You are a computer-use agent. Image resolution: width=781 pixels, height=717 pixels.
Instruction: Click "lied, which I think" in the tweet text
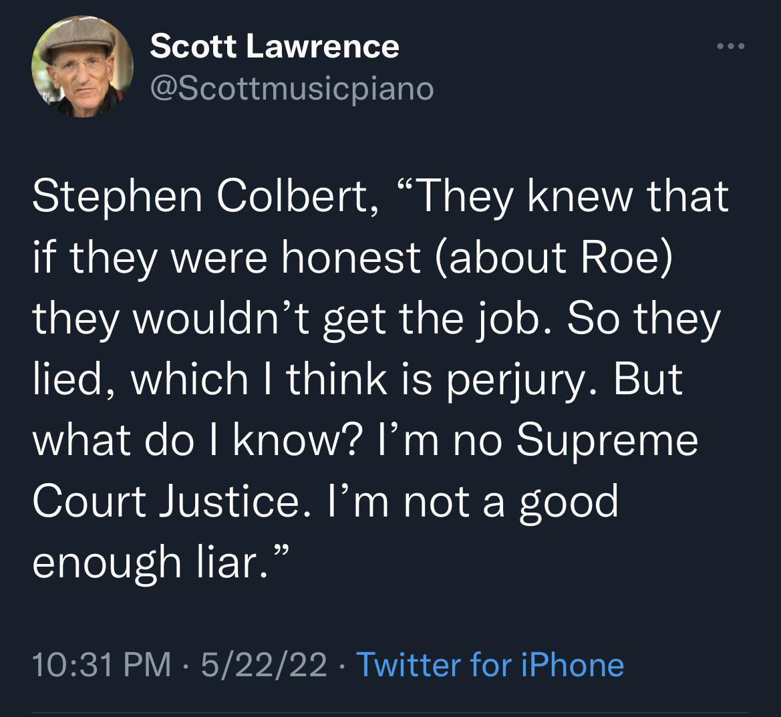pyautogui.click(x=210, y=380)
